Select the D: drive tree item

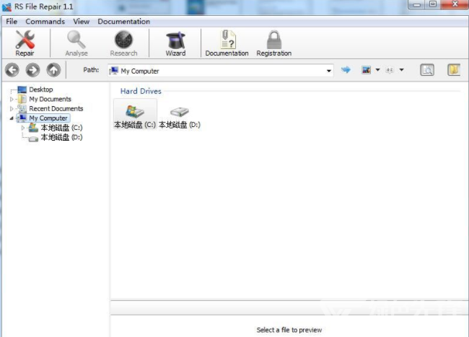tap(56, 137)
